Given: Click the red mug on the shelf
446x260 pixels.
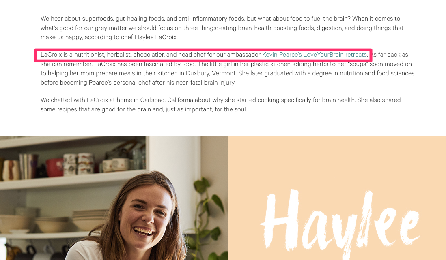Looking at the screenshot, I should pos(55,168).
